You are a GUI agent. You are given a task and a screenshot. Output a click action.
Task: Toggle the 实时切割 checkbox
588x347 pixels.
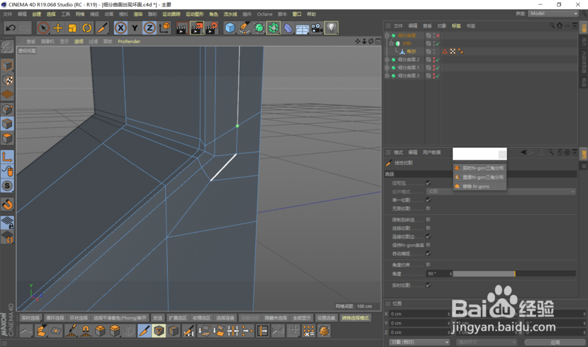(x=428, y=285)
